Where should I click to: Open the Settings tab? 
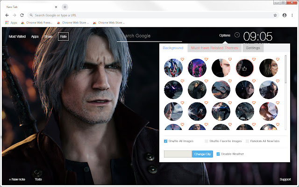coord(253,48)
